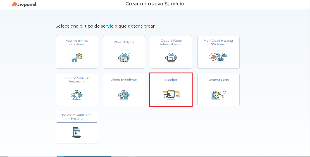The height and width of the screenshot is (157, 310).
Task: Select the MultiCloud Hosting SW Panel icon
Action: point(218,58)
